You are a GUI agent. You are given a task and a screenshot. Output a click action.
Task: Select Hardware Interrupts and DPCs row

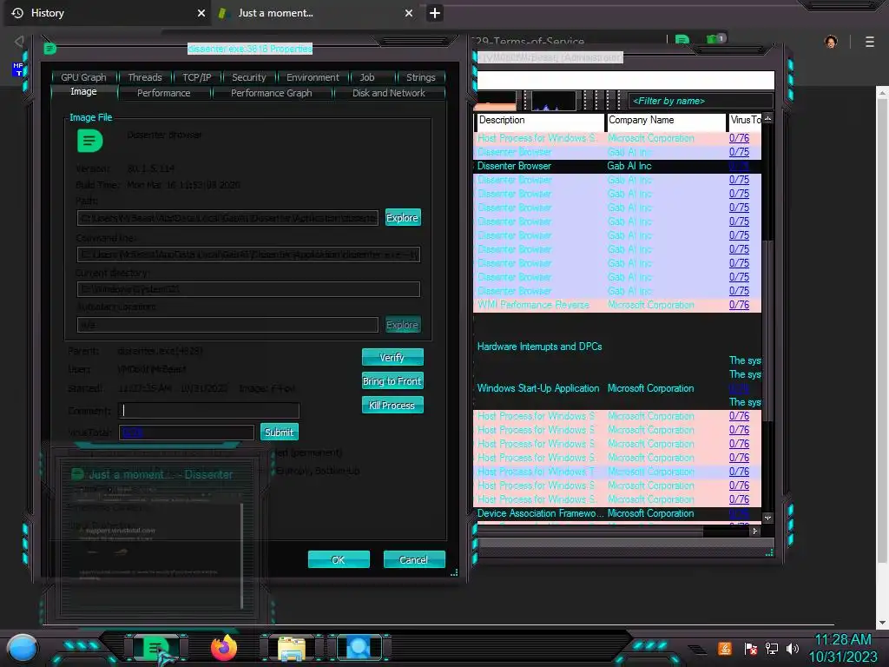[617, 347]
